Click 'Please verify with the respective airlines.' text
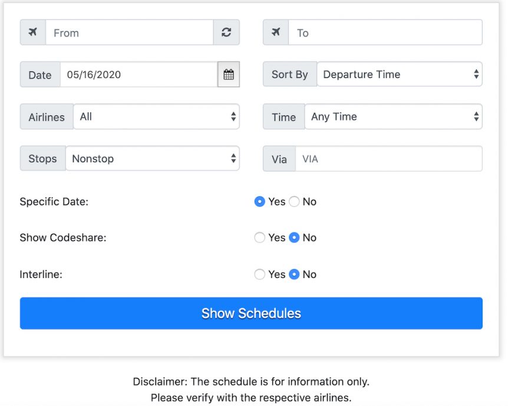 [251, 398]
